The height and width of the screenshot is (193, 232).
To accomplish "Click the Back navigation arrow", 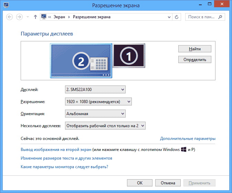I will pyautogui.click(x=10, y=17).
